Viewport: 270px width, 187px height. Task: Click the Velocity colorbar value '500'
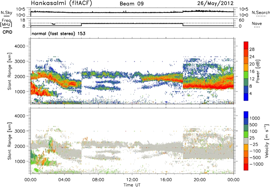pos(253,125)
